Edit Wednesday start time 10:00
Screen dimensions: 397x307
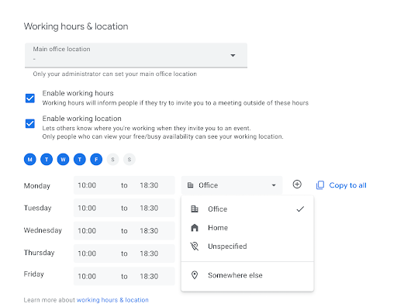(87, 231)
